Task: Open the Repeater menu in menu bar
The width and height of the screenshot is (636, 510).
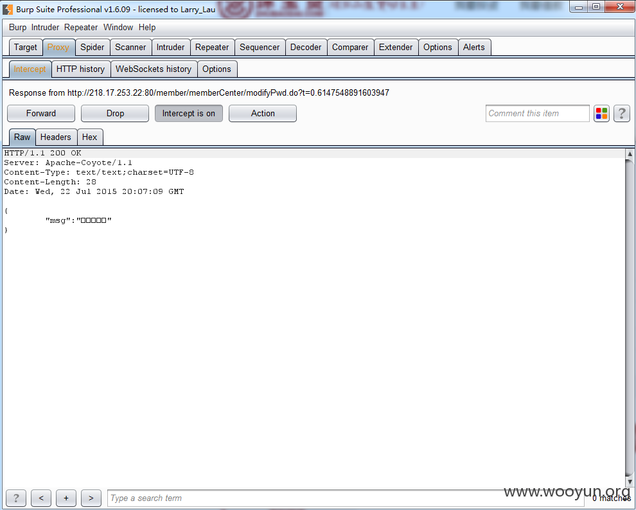Action: (81, 27)
